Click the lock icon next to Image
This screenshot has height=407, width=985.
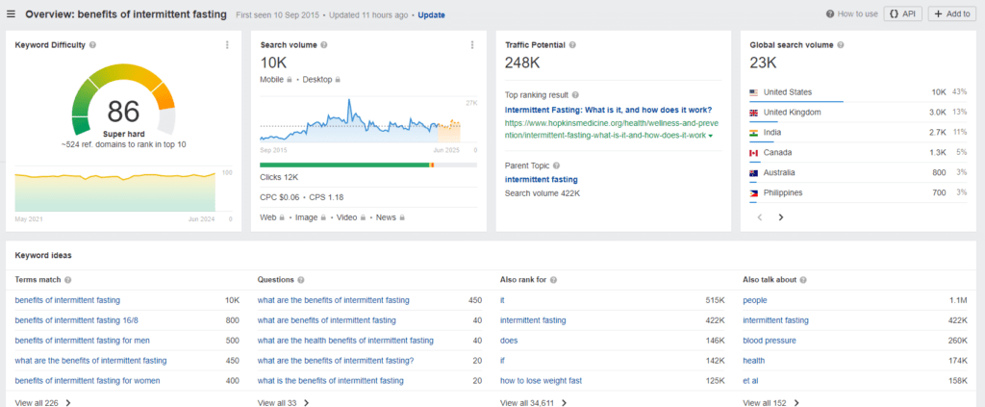pos(323,217)
